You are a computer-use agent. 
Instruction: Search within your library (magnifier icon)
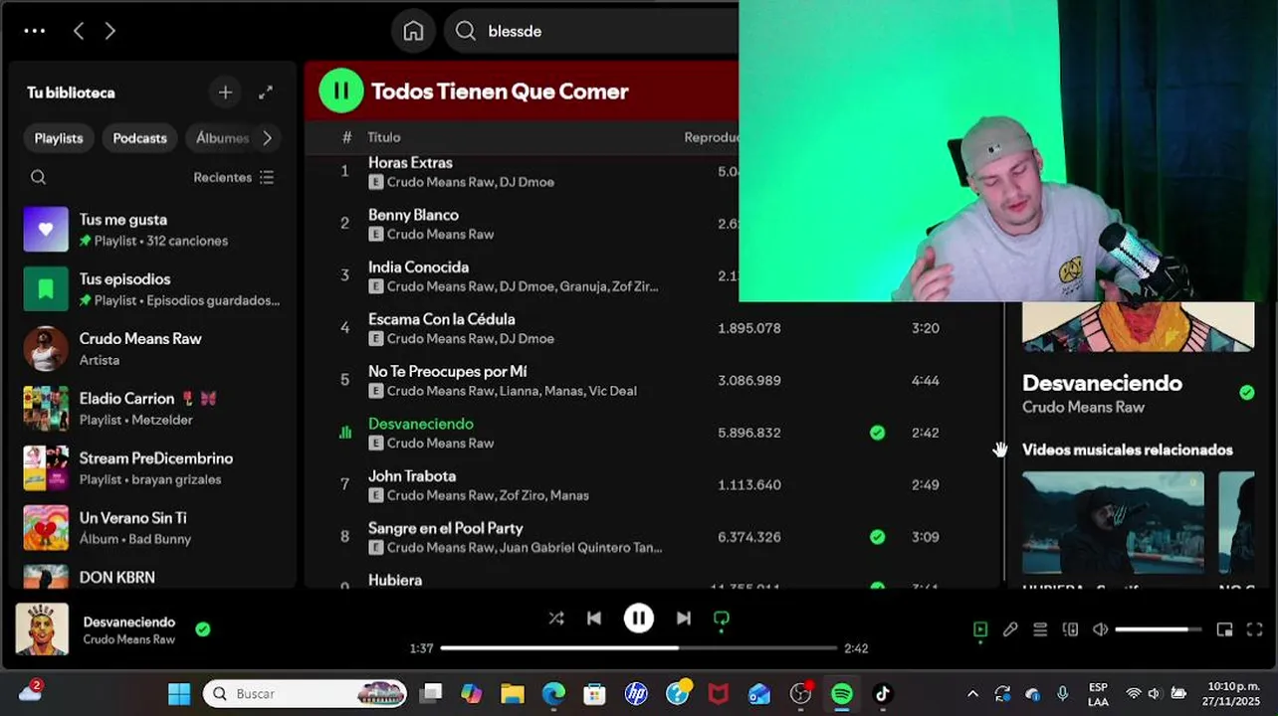[38, 177]
